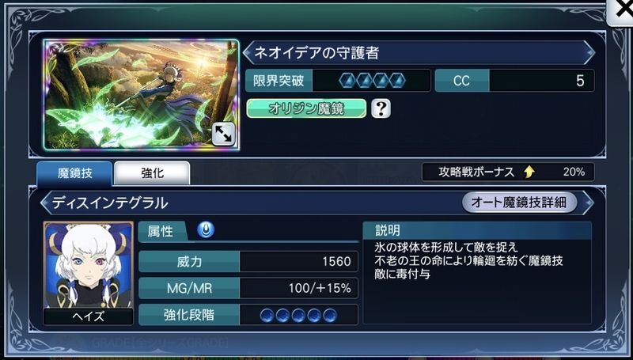This screenshot has height=360, width=633.
Task: Click the mirrage card artwork thumbnail
Action: point(142,95)
